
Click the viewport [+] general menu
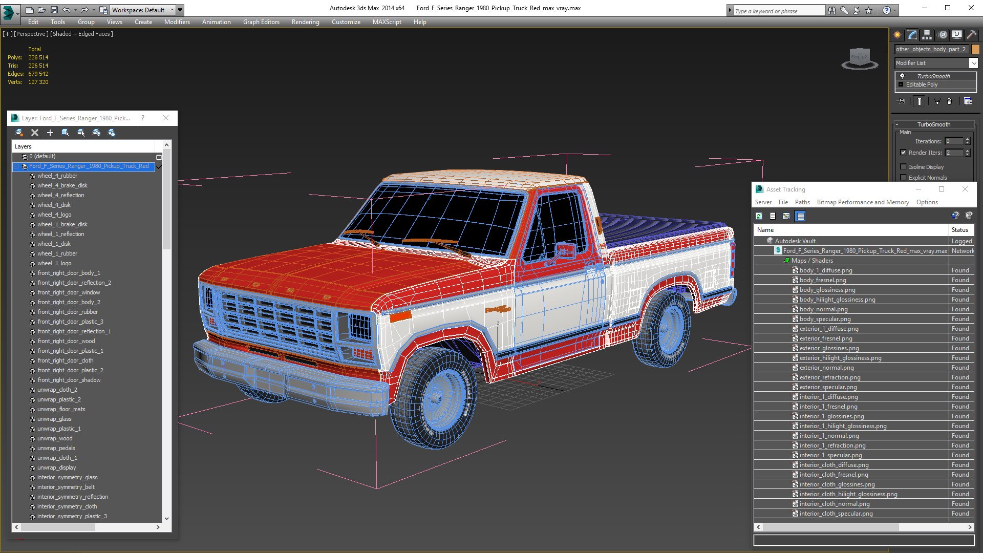click(7, 34)
